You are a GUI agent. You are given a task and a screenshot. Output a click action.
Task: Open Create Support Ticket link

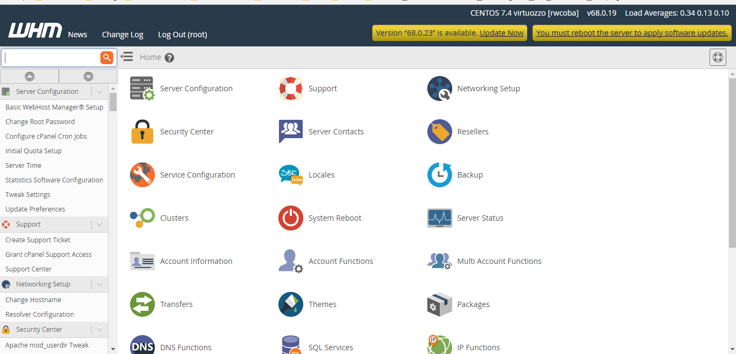38,240
